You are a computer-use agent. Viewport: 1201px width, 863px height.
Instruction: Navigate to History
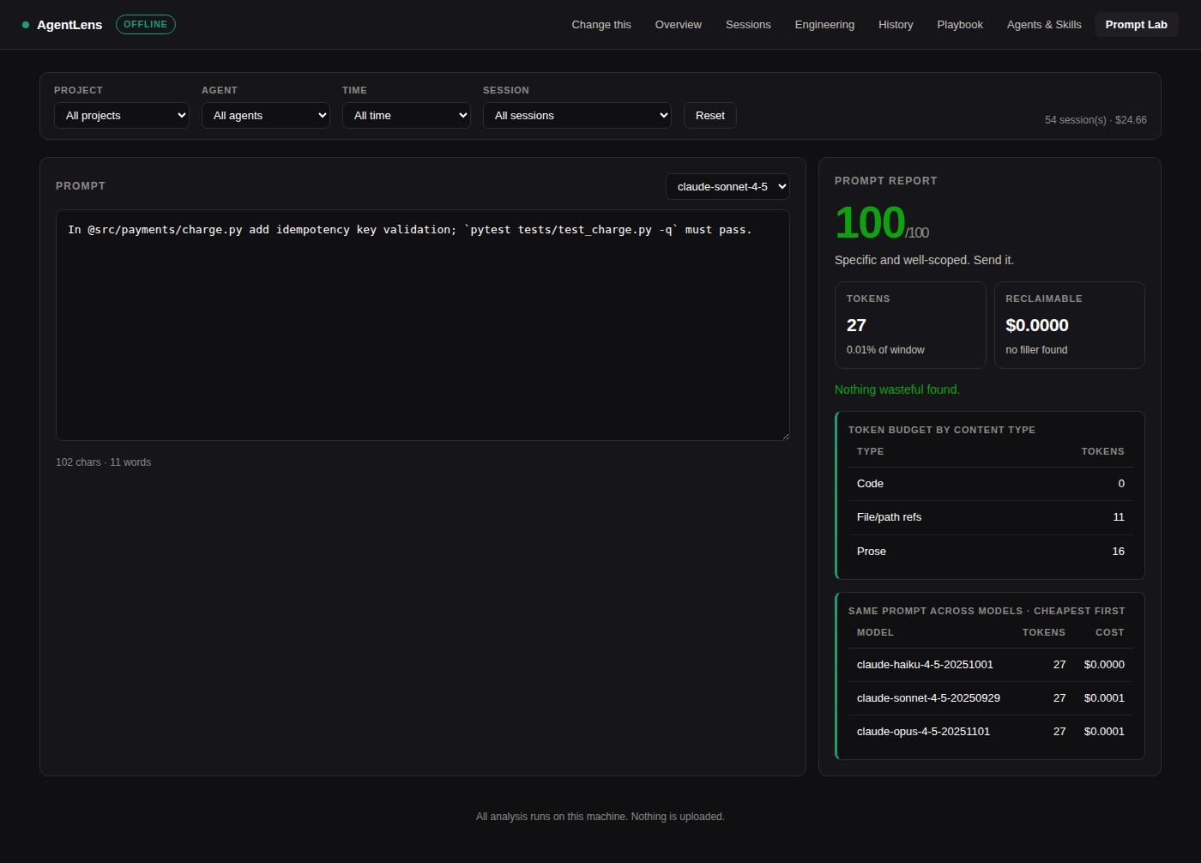click(x=896, y=25)
